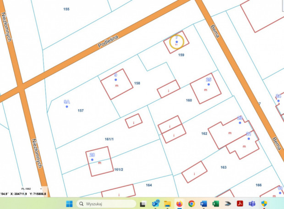
Task: Open Microsoft Teams from the taskbar
Action: pos(251,203)
